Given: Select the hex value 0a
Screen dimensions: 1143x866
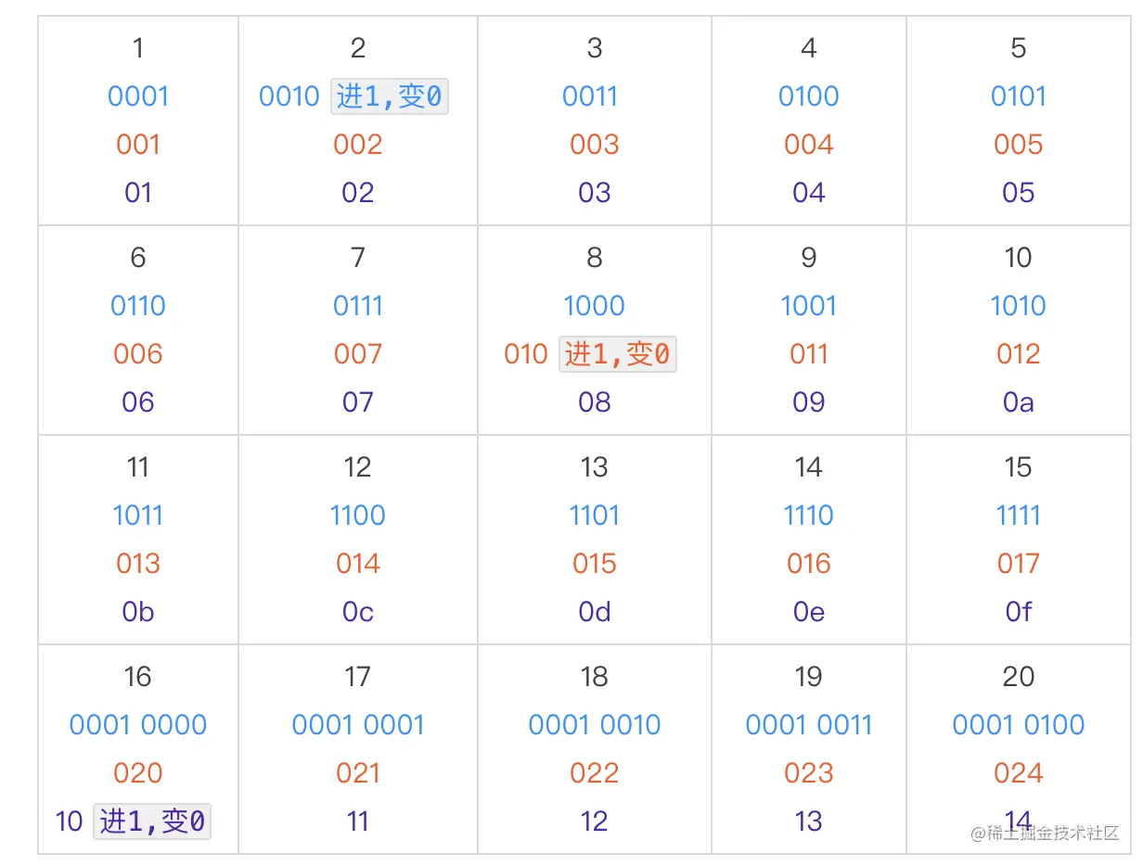Looking at the screenshot, I should click(1018, 402).
